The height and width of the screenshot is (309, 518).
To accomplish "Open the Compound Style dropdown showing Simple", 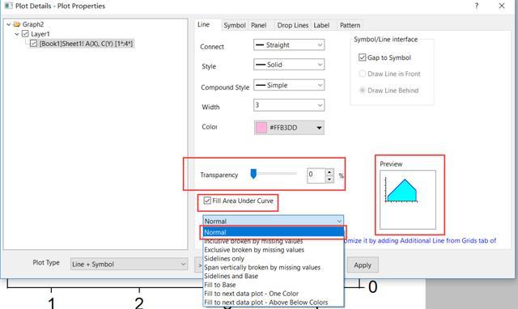I will [289, 85].
